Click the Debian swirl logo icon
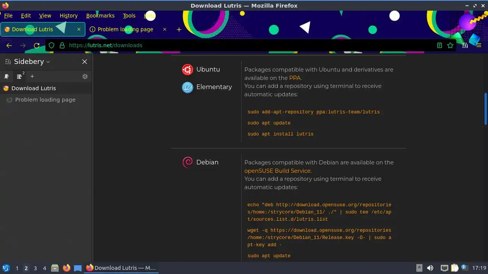488x274 pixels. (x=188, y=162)
